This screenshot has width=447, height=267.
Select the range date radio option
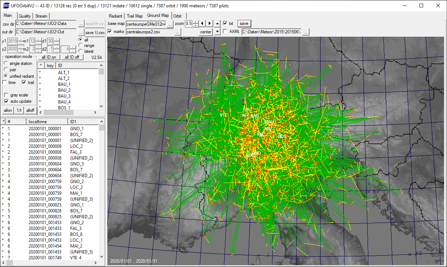[80, 45]
